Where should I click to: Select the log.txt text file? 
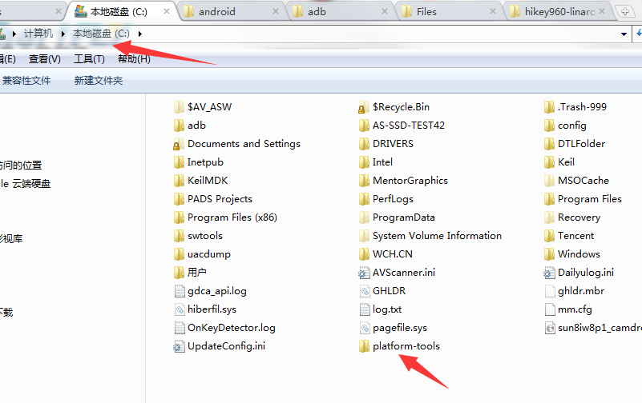coord(386,309)
